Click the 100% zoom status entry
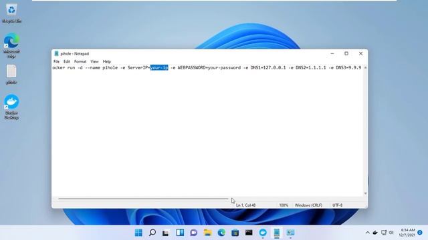The image size is (428, 240). [284, 205]
